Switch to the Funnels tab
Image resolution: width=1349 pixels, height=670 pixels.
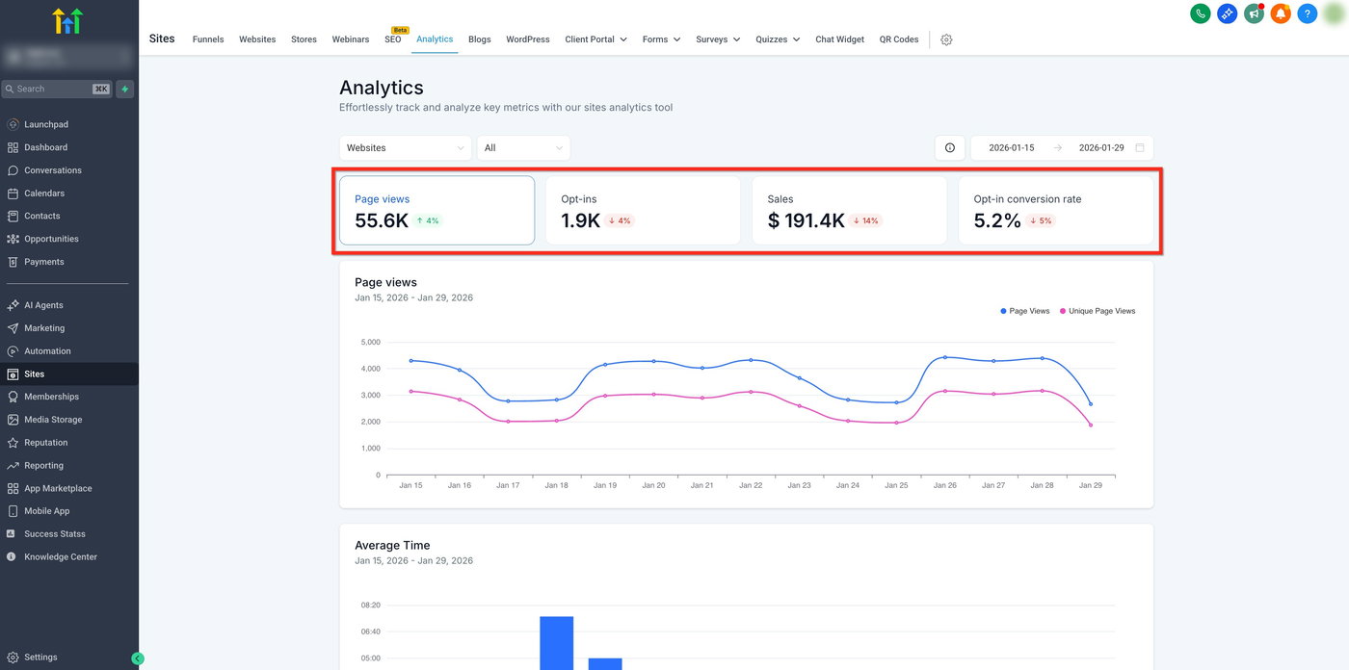point(208,39)
